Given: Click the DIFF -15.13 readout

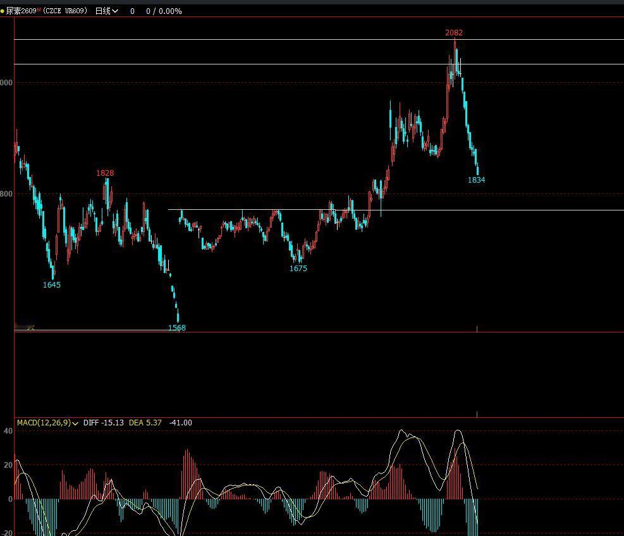Looking at the screenshot, I should pos(104,423).
